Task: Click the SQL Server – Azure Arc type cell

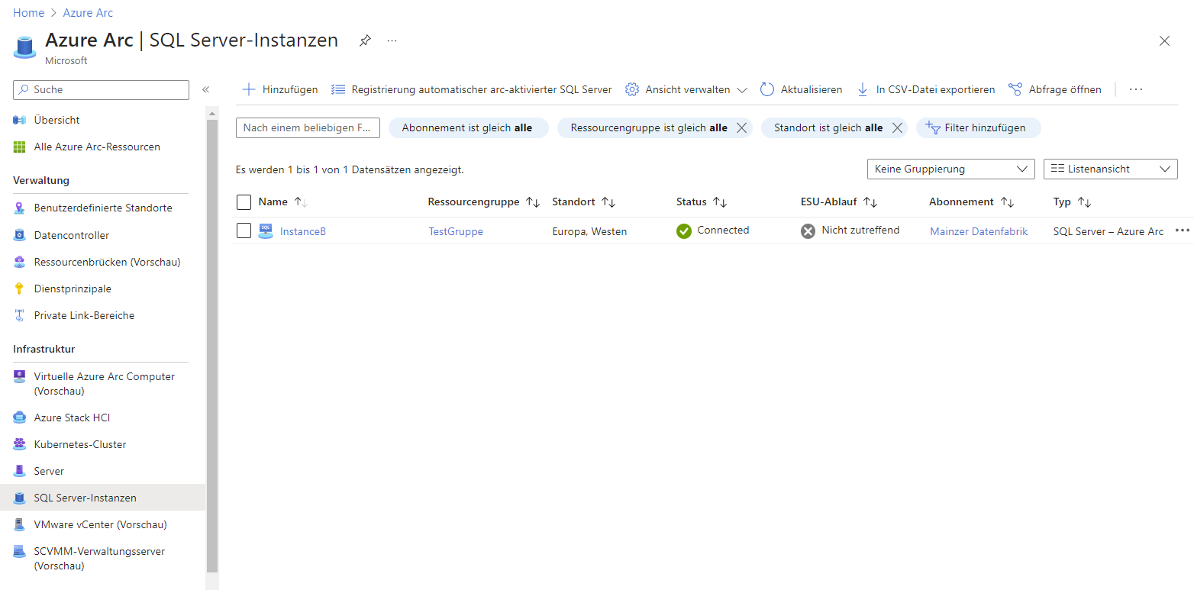Action: [x=1108, y=231]
